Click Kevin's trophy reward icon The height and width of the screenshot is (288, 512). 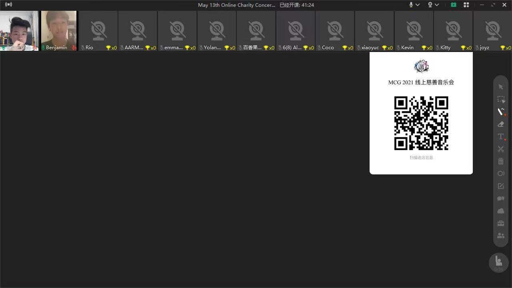tap(424, 48)
